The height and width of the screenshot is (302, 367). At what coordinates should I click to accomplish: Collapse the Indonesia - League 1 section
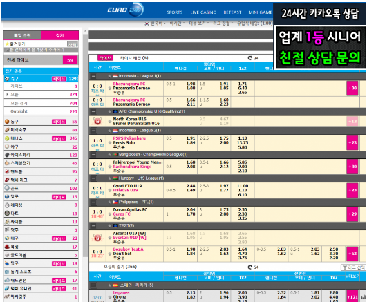point(93,76)
